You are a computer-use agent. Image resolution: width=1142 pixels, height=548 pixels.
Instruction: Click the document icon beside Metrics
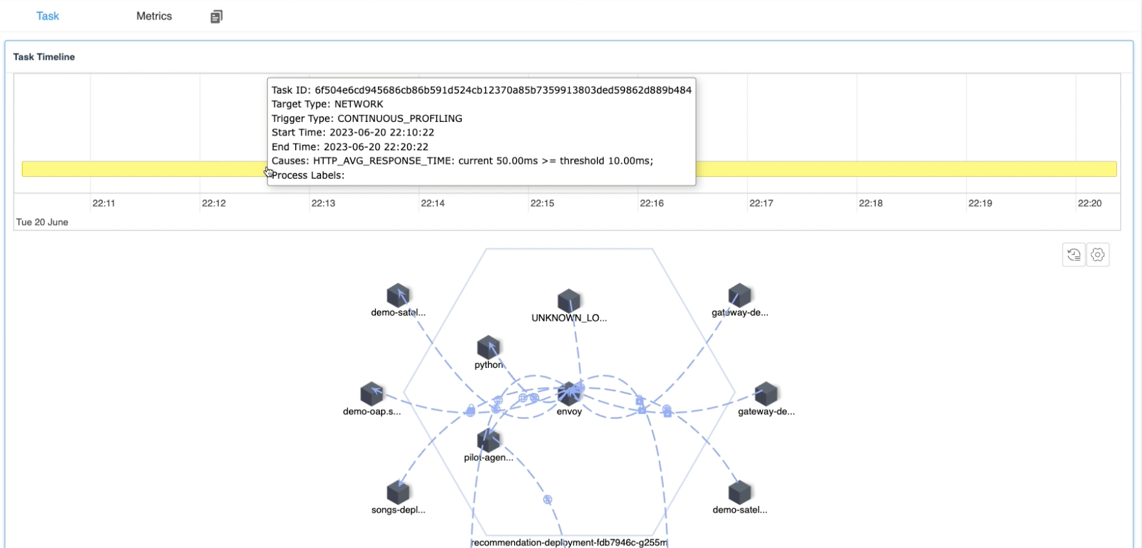(216, 17)
